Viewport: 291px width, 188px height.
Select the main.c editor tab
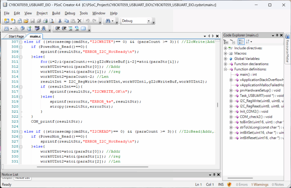tap(35, 36)
